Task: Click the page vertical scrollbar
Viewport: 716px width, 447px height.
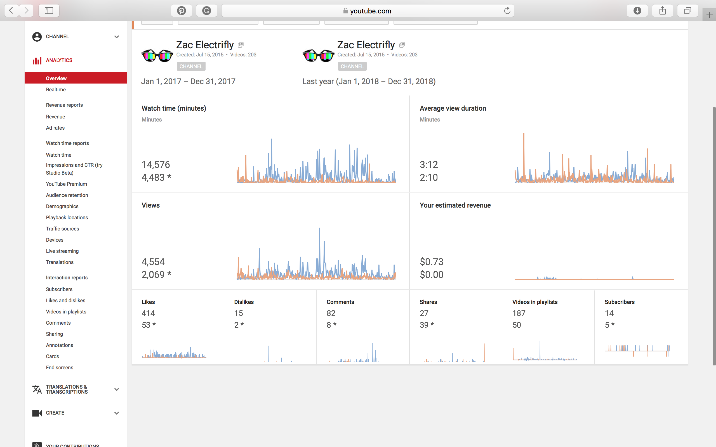Action: click(x=714, y=237)
